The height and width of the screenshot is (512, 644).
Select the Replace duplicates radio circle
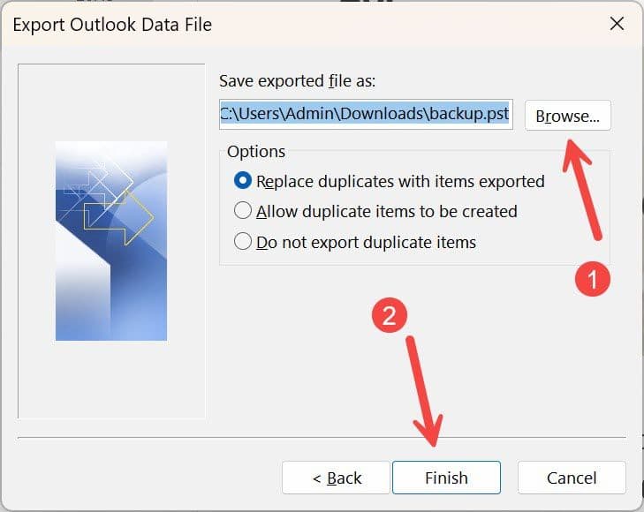click(243, 180)
